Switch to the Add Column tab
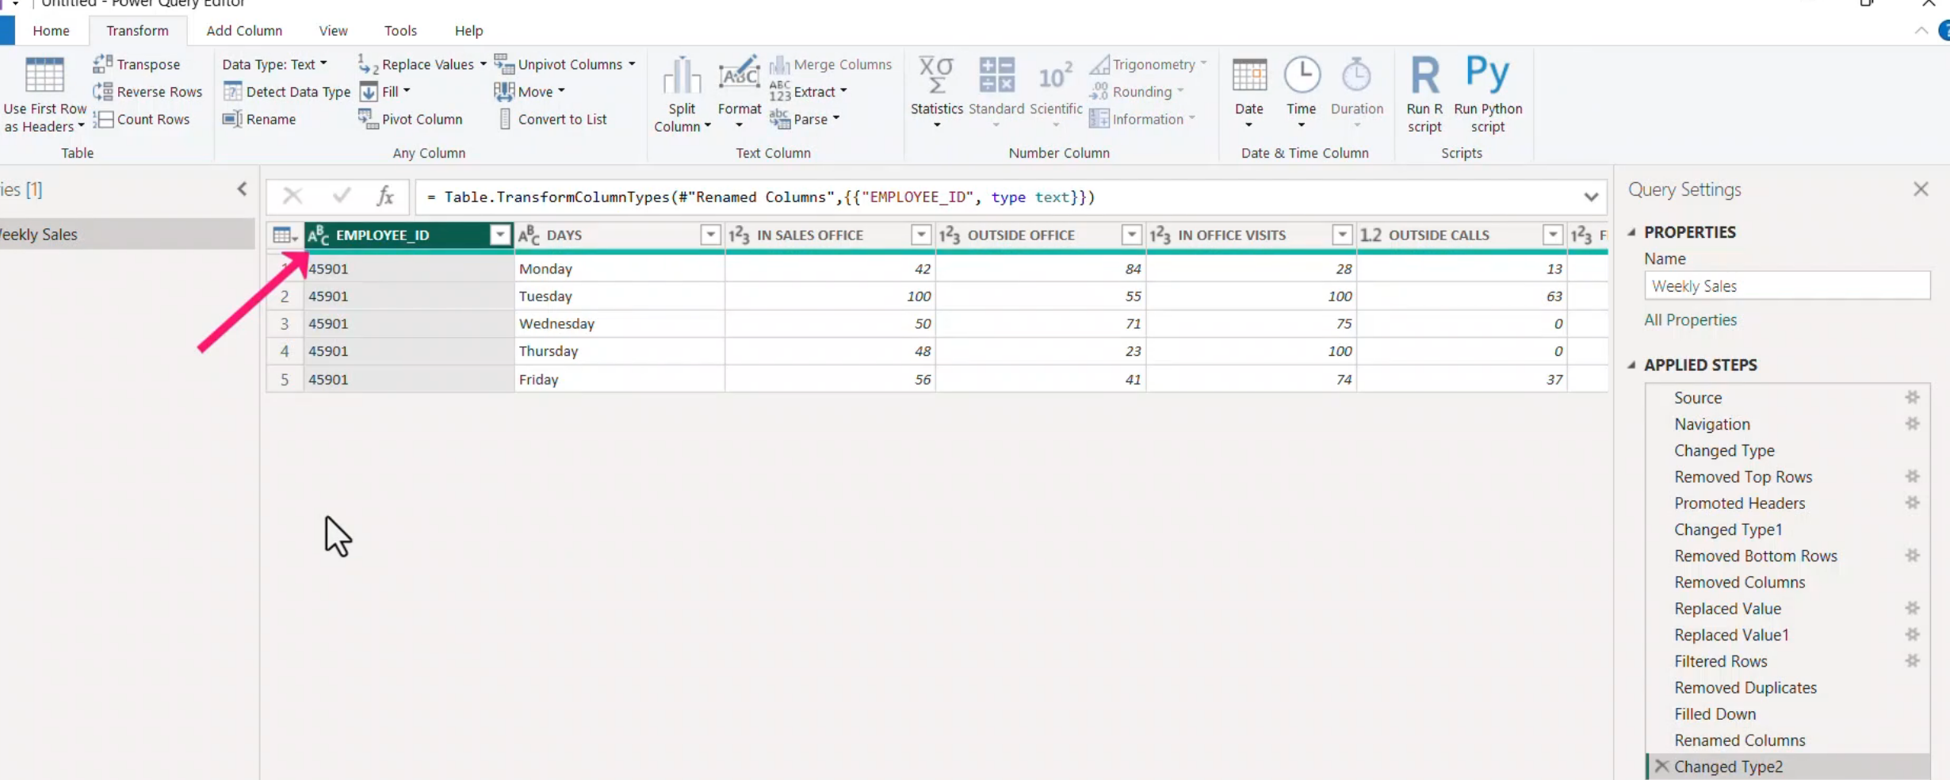The height and width of the screenshot is (780, 1950). pos(243,30)
